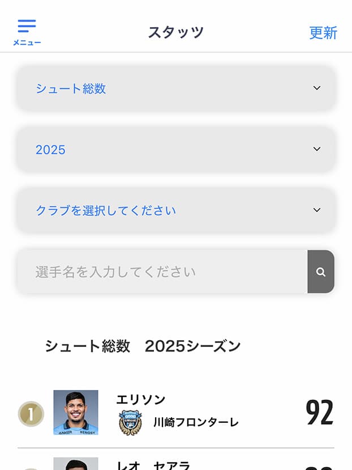
Task: Click the chevron arrow beside 2025
Action: [317, 150]
